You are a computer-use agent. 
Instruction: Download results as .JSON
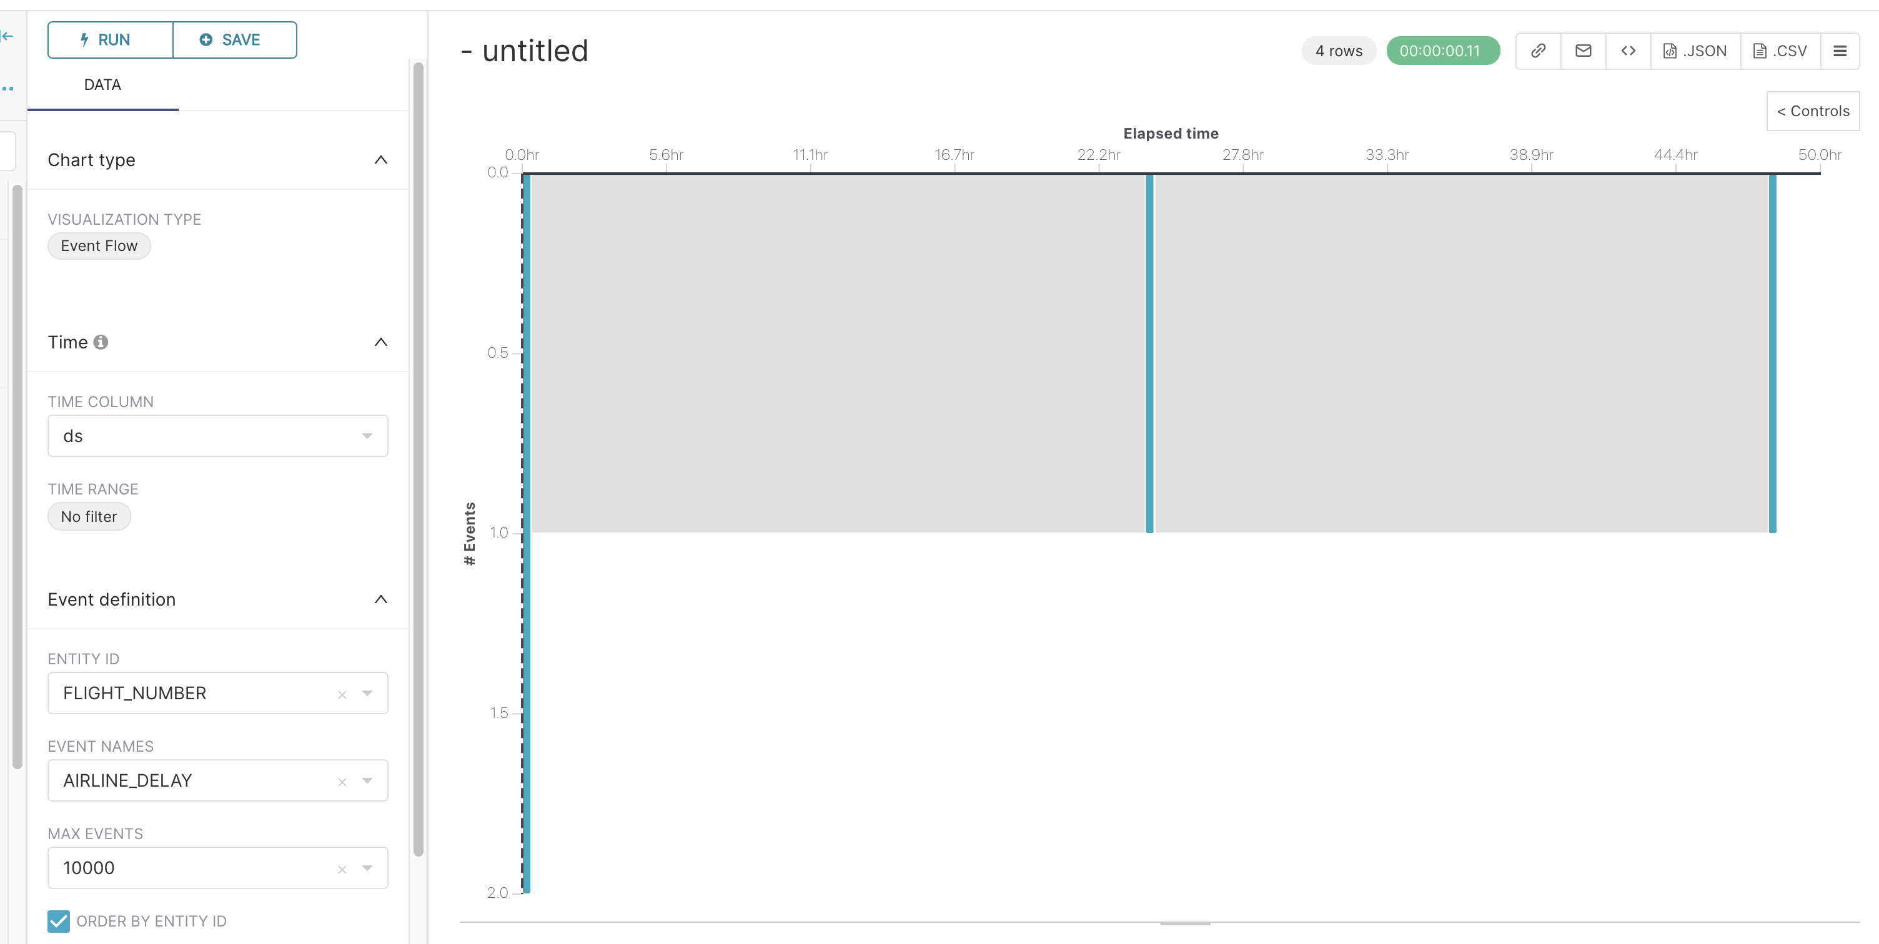click(x=1695, y=51)
